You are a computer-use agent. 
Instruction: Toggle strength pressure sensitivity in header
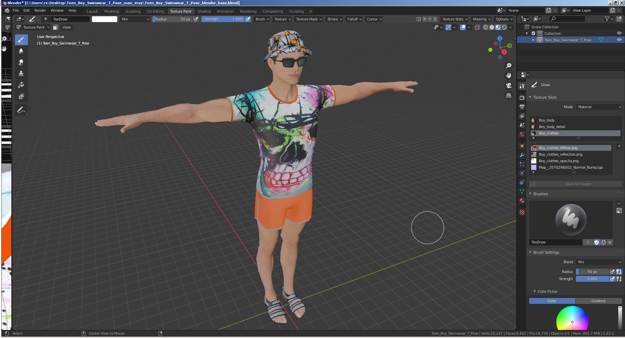248,19
